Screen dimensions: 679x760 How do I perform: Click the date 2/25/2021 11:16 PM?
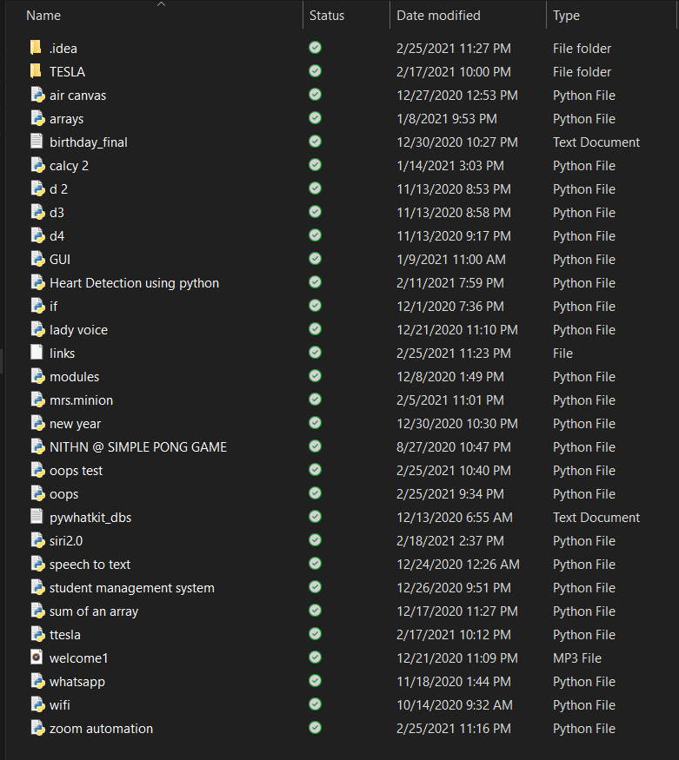(454, 729)
